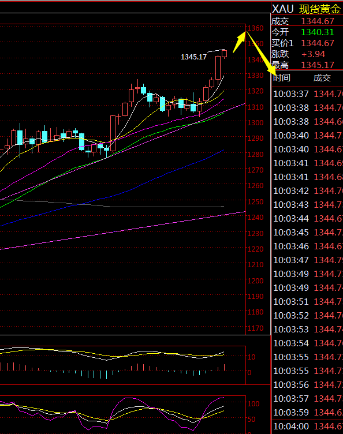Select the 今开 opening price 1340.31
This screenshot has width=343, height=434.
[x=317, y=32]
